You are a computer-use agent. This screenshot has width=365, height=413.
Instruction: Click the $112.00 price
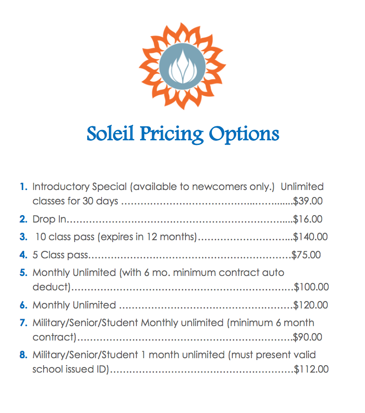tap(311, 369)
